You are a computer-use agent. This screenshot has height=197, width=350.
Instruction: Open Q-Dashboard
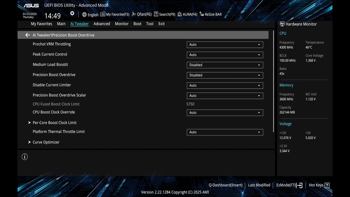[225, 185]
